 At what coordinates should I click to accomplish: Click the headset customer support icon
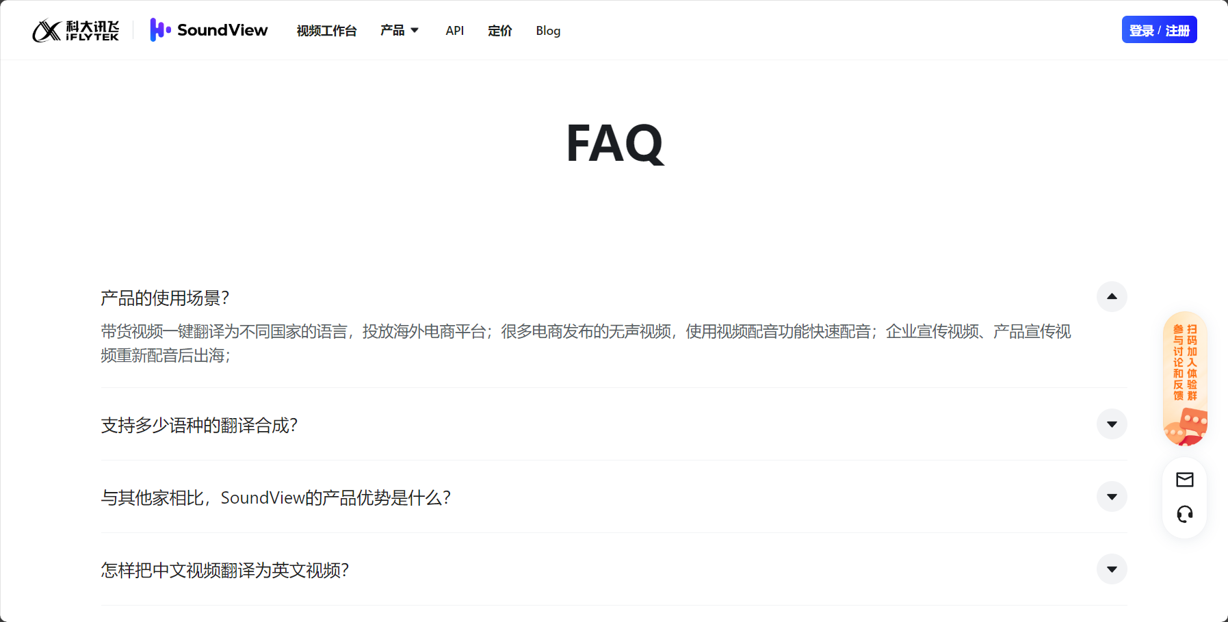1185,514
